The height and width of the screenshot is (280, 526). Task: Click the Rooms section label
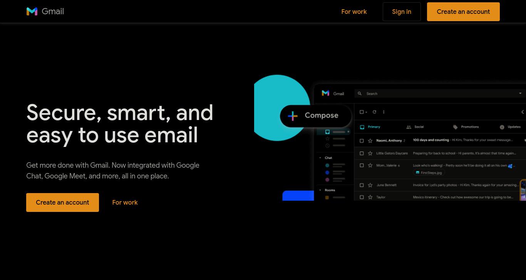[x=330, y=190]
